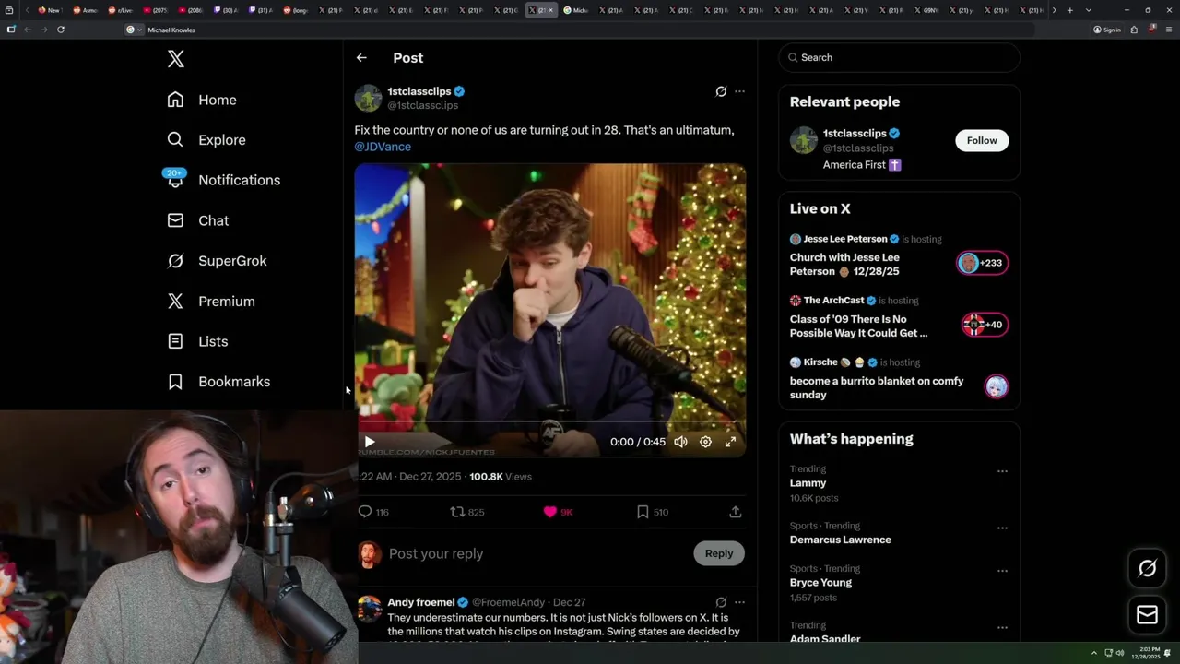Image resolution: width=1180 pixels, height=664 pixels.
Task: Click the video progress bar
Action: click(x=549, y=422)
